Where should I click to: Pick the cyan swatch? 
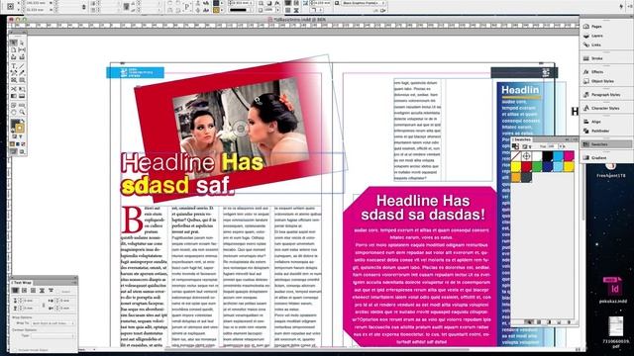coord(558,156)
